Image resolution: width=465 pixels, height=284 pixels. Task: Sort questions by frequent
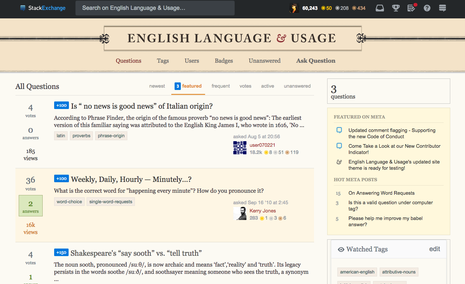221,86
